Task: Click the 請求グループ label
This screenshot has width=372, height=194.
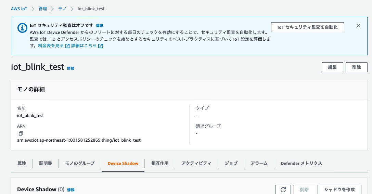Action: [x=208, y=126]
